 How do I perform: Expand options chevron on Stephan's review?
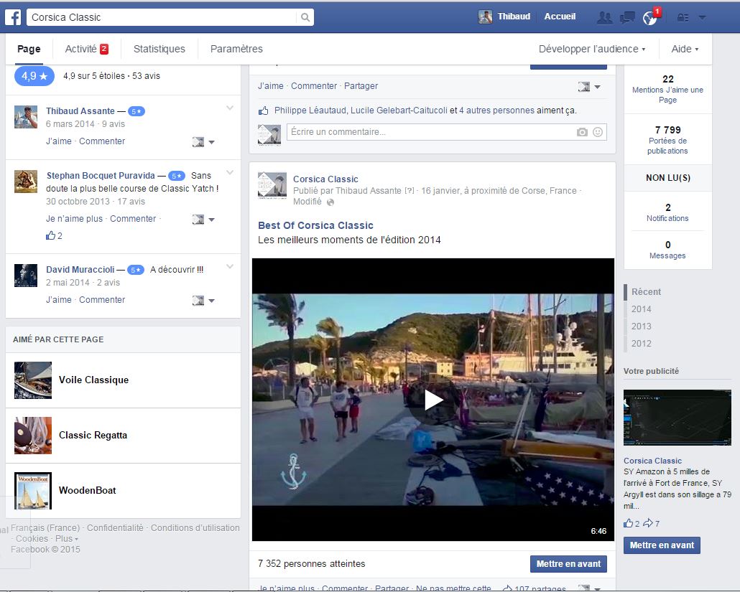230,172
